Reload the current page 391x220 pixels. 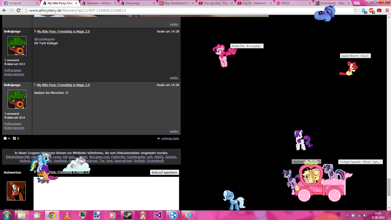19,10
